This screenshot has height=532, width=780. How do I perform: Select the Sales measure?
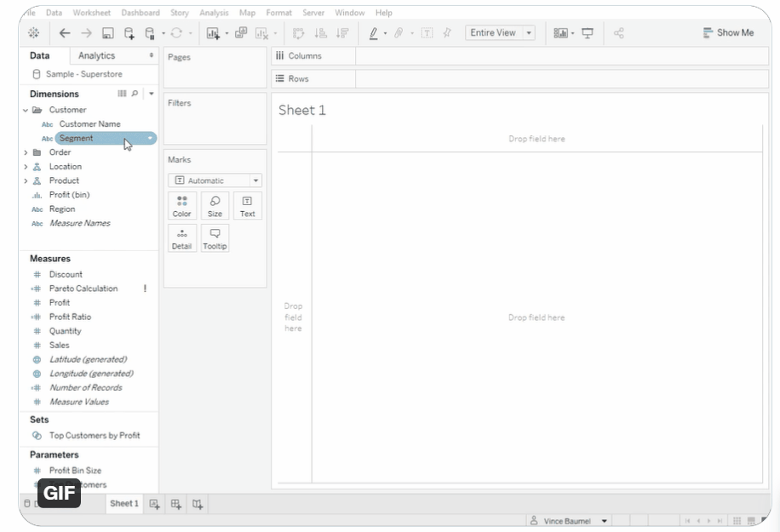point(59,345)
